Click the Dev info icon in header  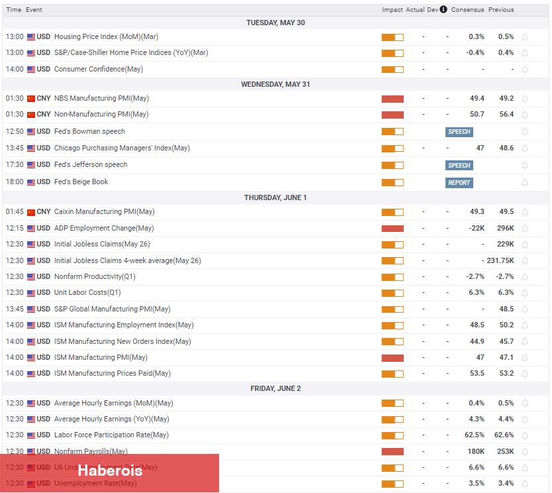click(443, 9)
